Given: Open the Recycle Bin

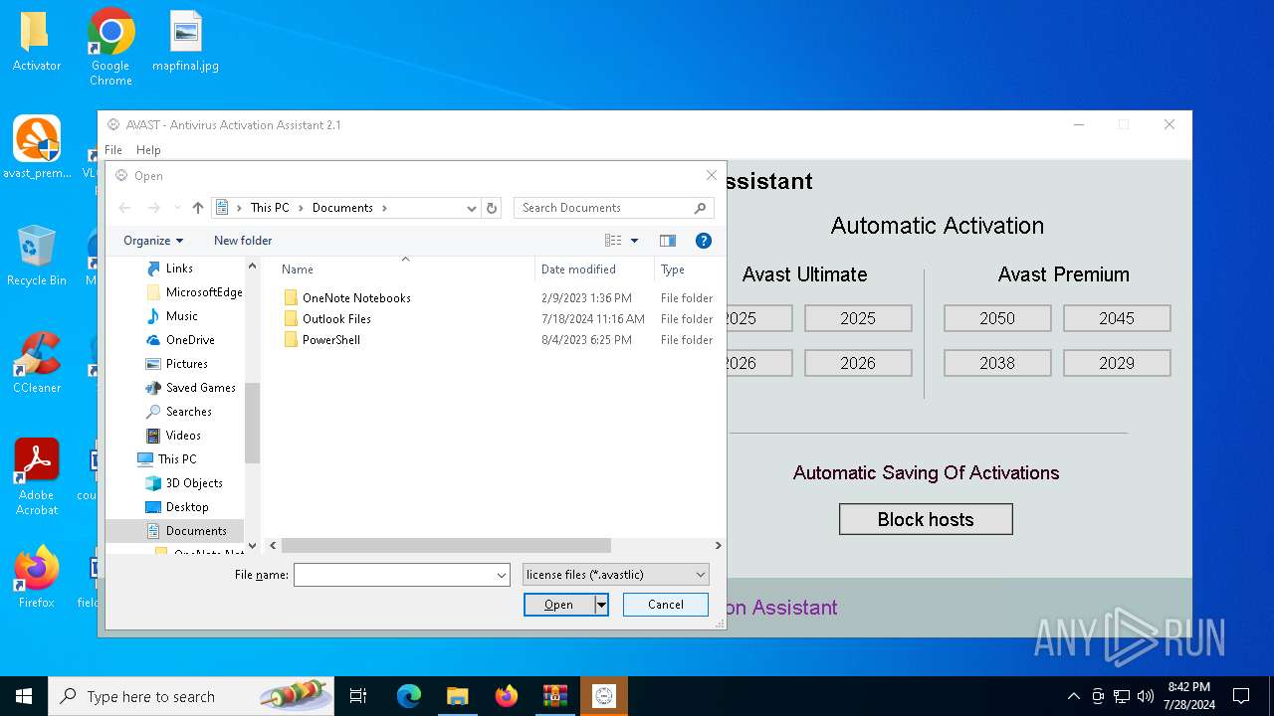Looking at the screenshot, I should point(36,256).
